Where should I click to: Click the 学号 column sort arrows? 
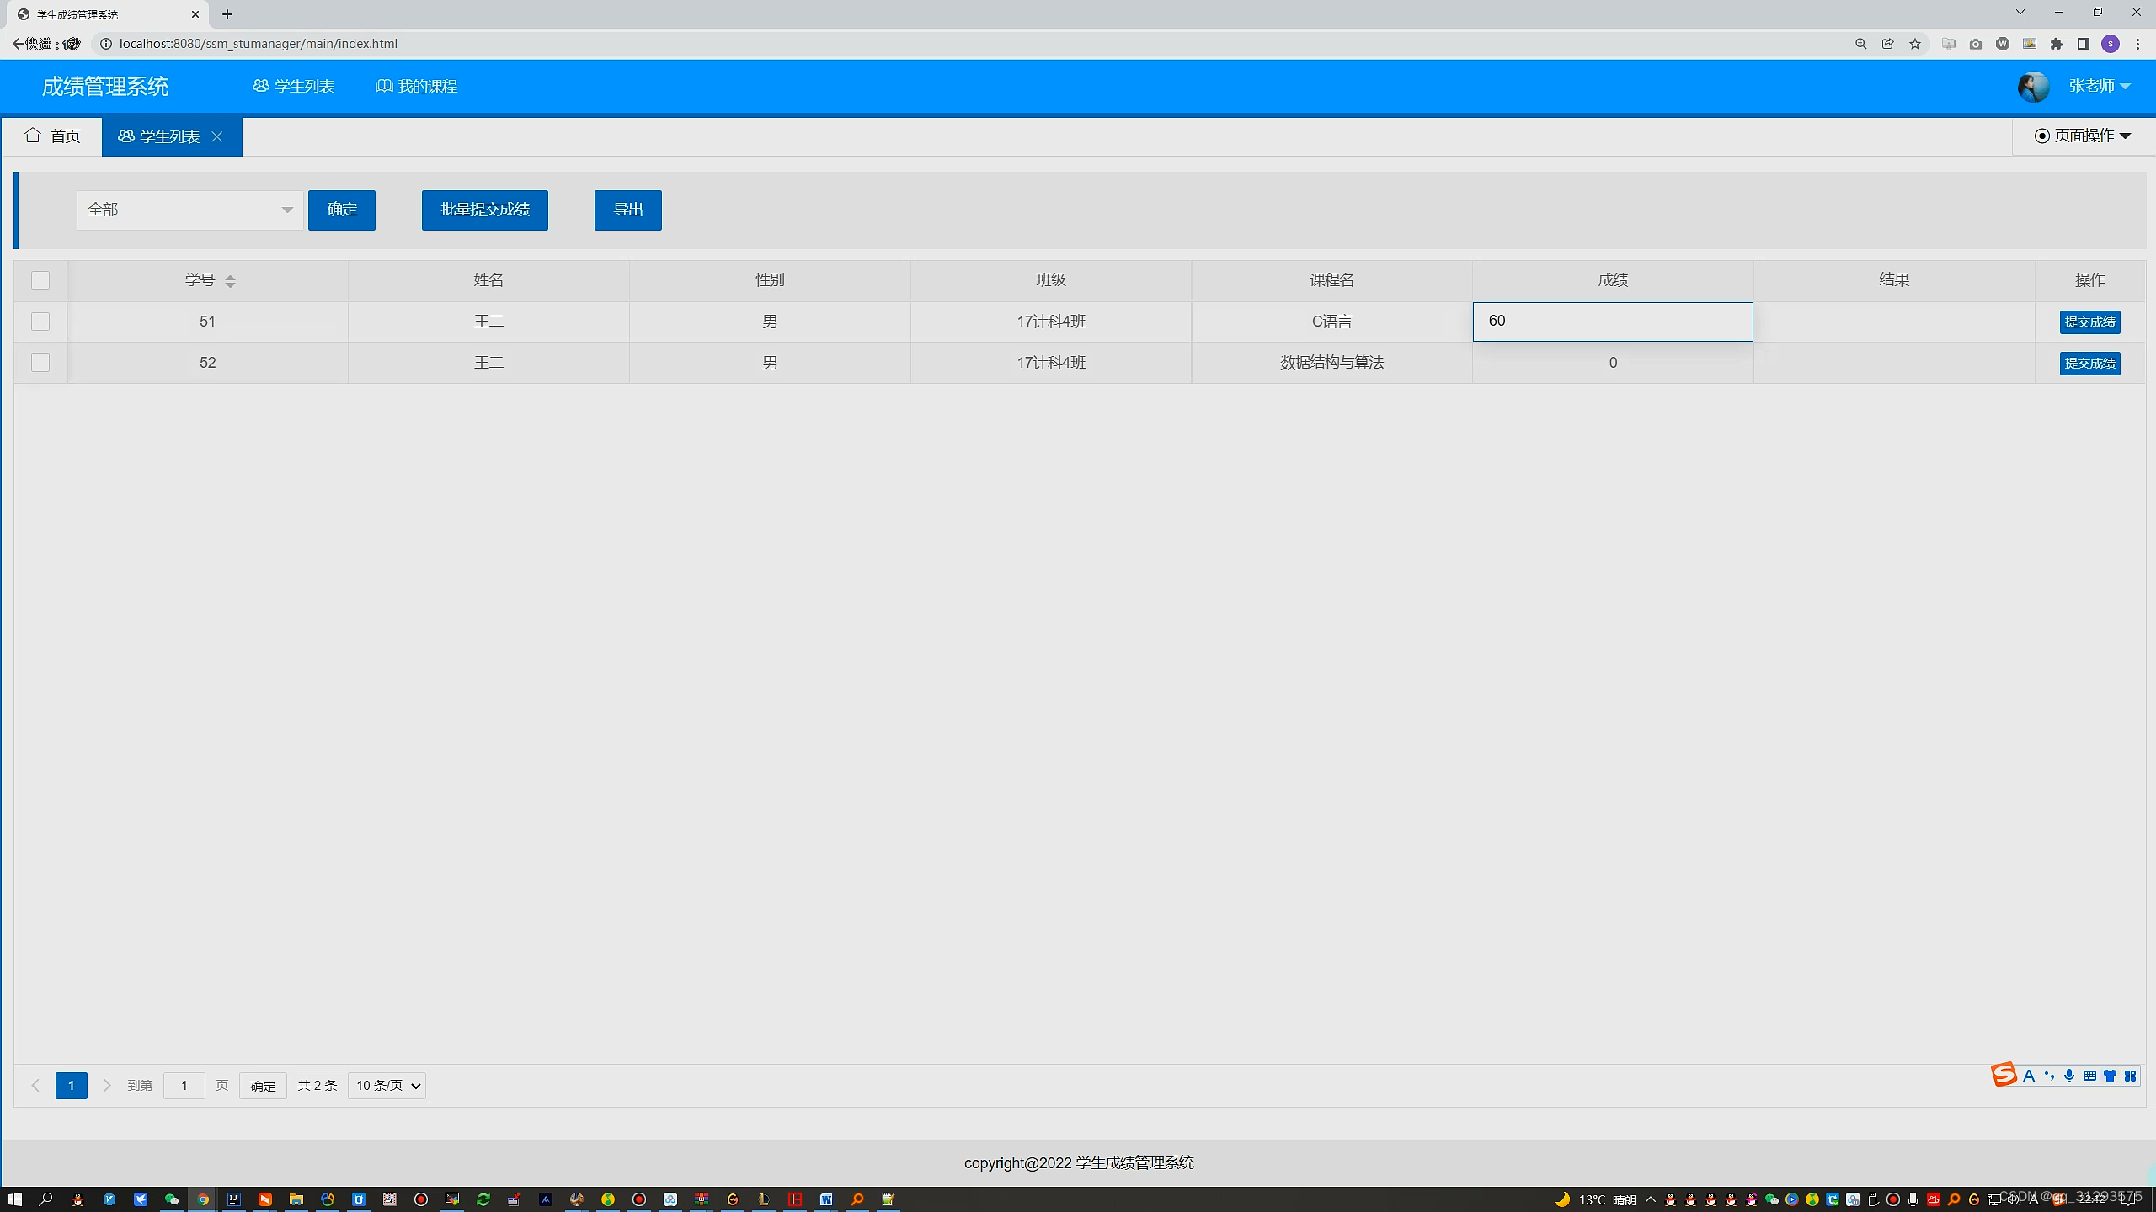coord(230,281)
